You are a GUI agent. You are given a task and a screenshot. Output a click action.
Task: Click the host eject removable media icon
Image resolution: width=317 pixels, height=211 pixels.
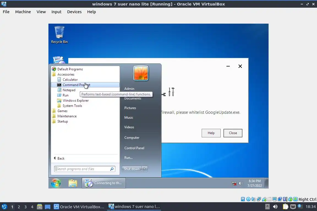pyautogui.click(x=267, y=207)
